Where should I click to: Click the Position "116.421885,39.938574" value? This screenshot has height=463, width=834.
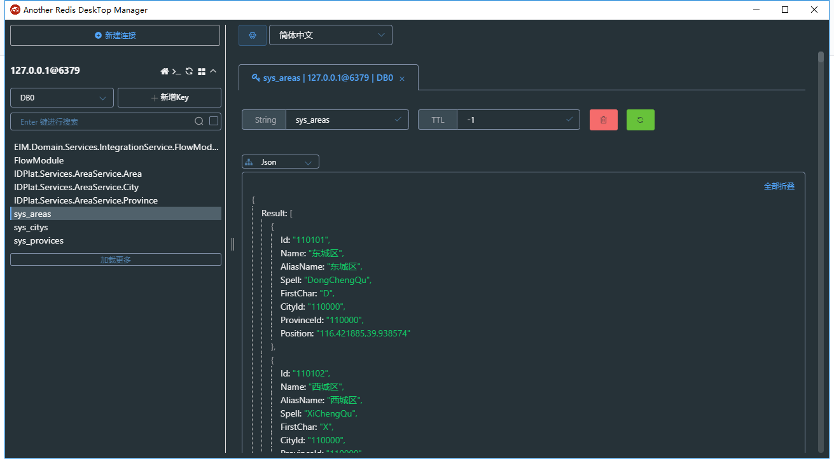[x=363, y=333]
